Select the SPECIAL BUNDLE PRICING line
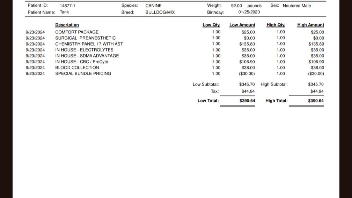Screen dimensions: 352x198 [83, 73]
